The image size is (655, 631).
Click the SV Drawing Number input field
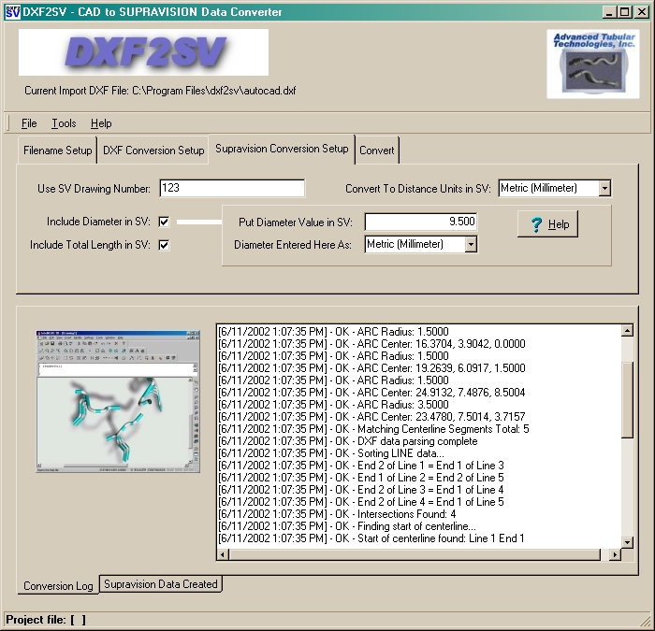232,188
